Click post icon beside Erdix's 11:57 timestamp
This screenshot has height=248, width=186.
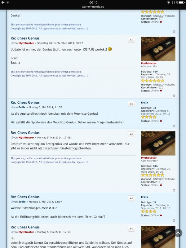coord(12,107)
